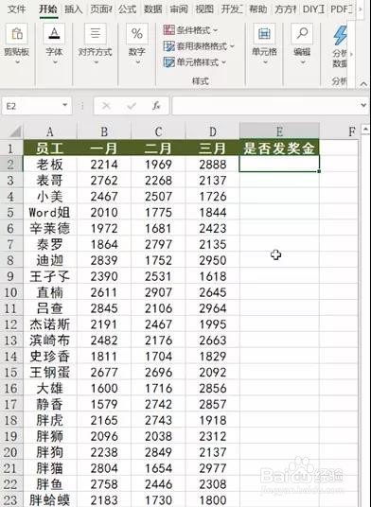Click the 是否发奖金 header cell
Screen dimensions: 371x507
tap(279, 149)
